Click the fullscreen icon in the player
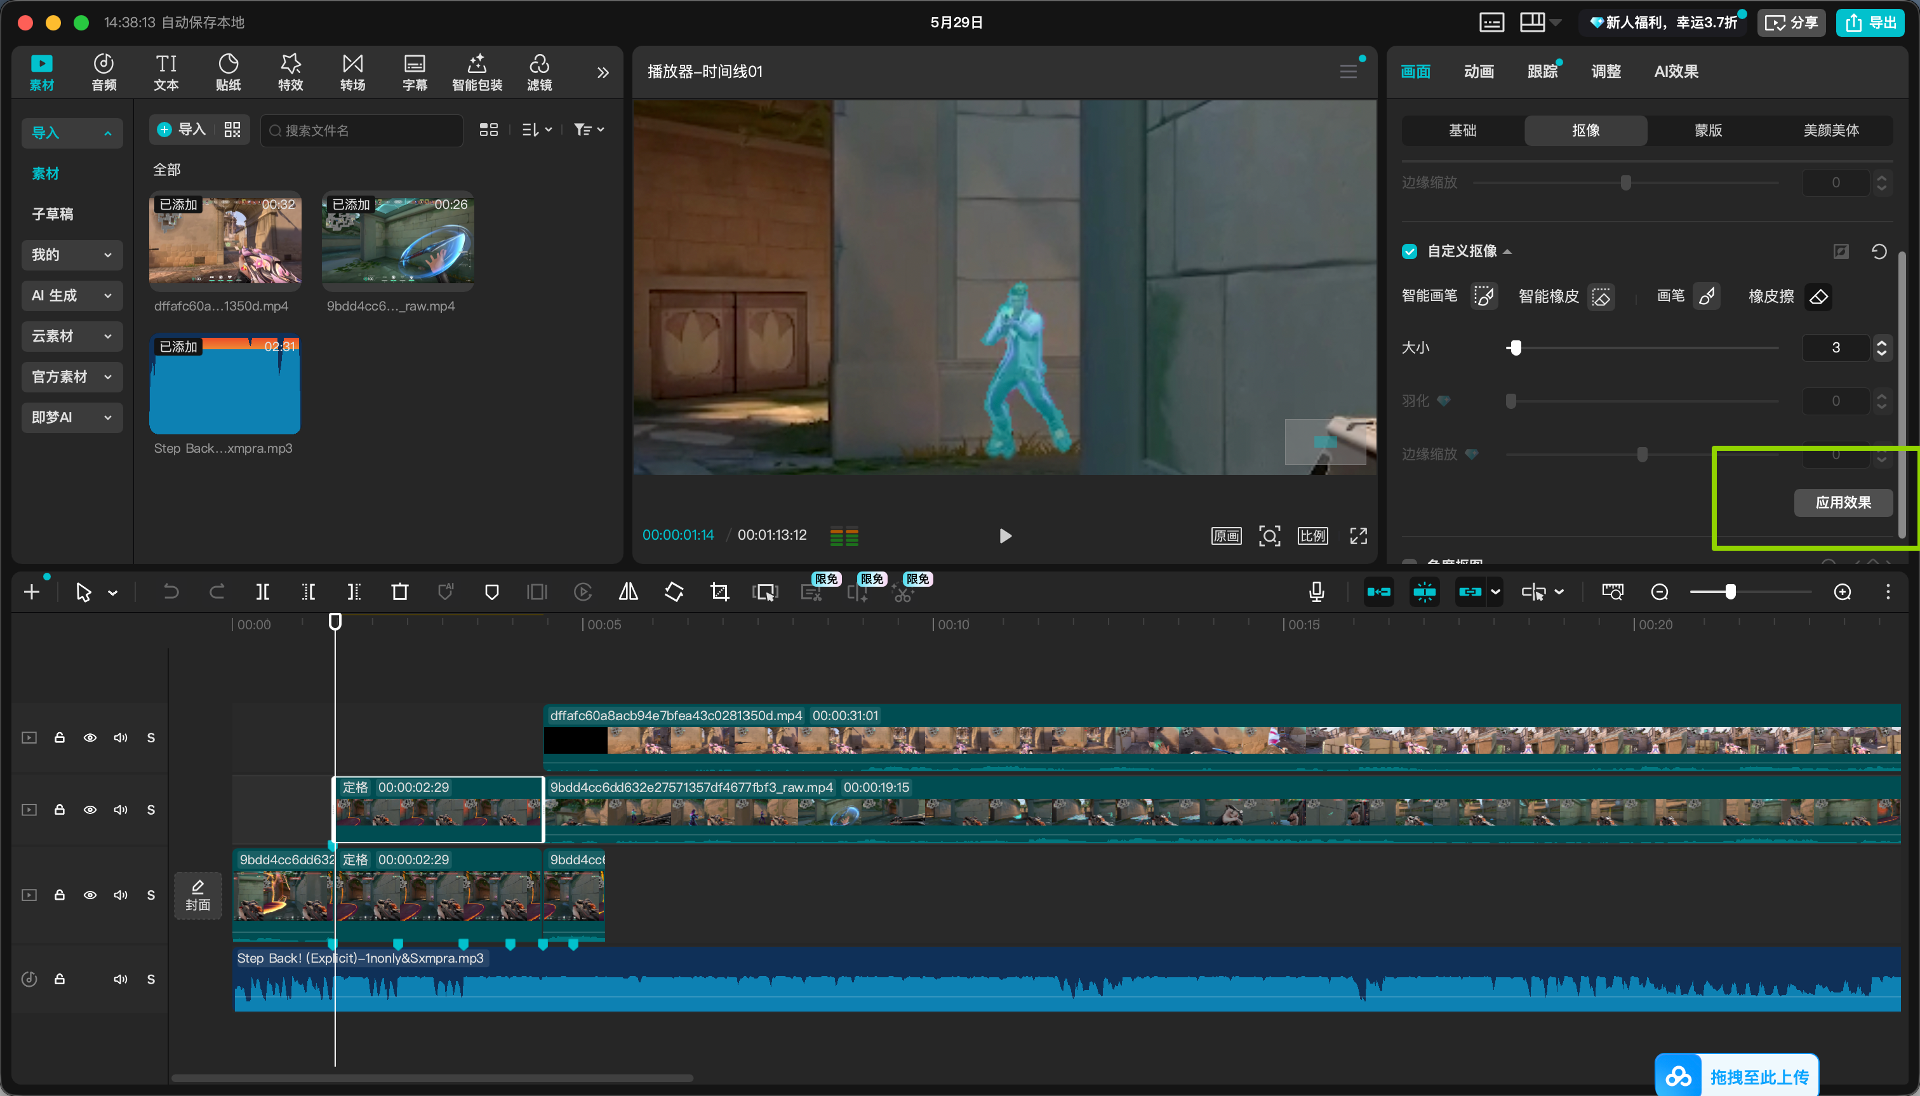 tap(1359, 536)
